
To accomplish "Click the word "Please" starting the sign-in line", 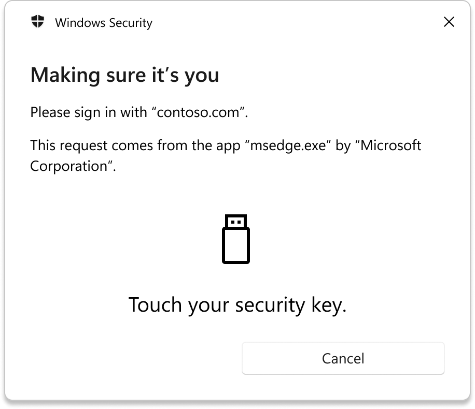I will (50, 112).
